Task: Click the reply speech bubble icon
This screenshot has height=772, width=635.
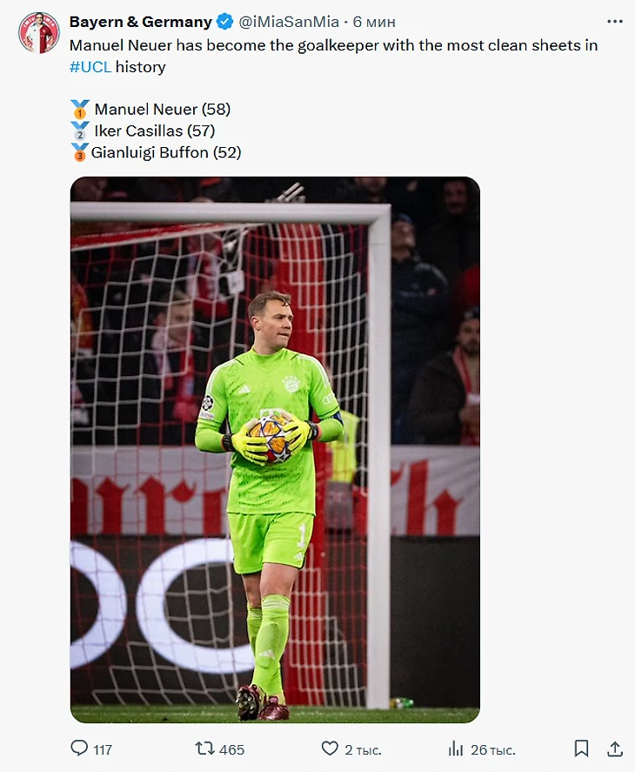Action: 79,749
